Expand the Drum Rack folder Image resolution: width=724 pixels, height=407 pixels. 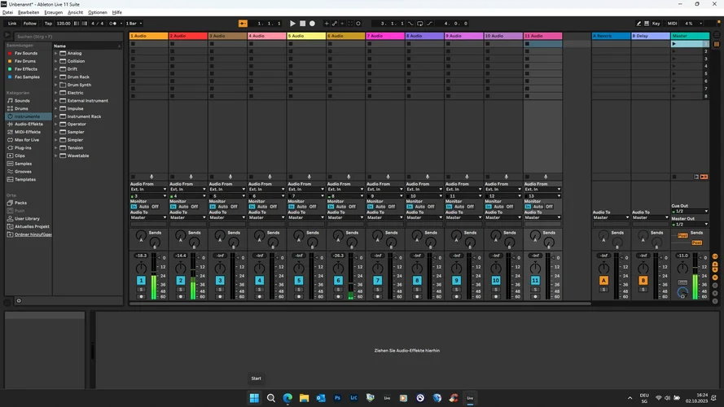tap(57, 77)
